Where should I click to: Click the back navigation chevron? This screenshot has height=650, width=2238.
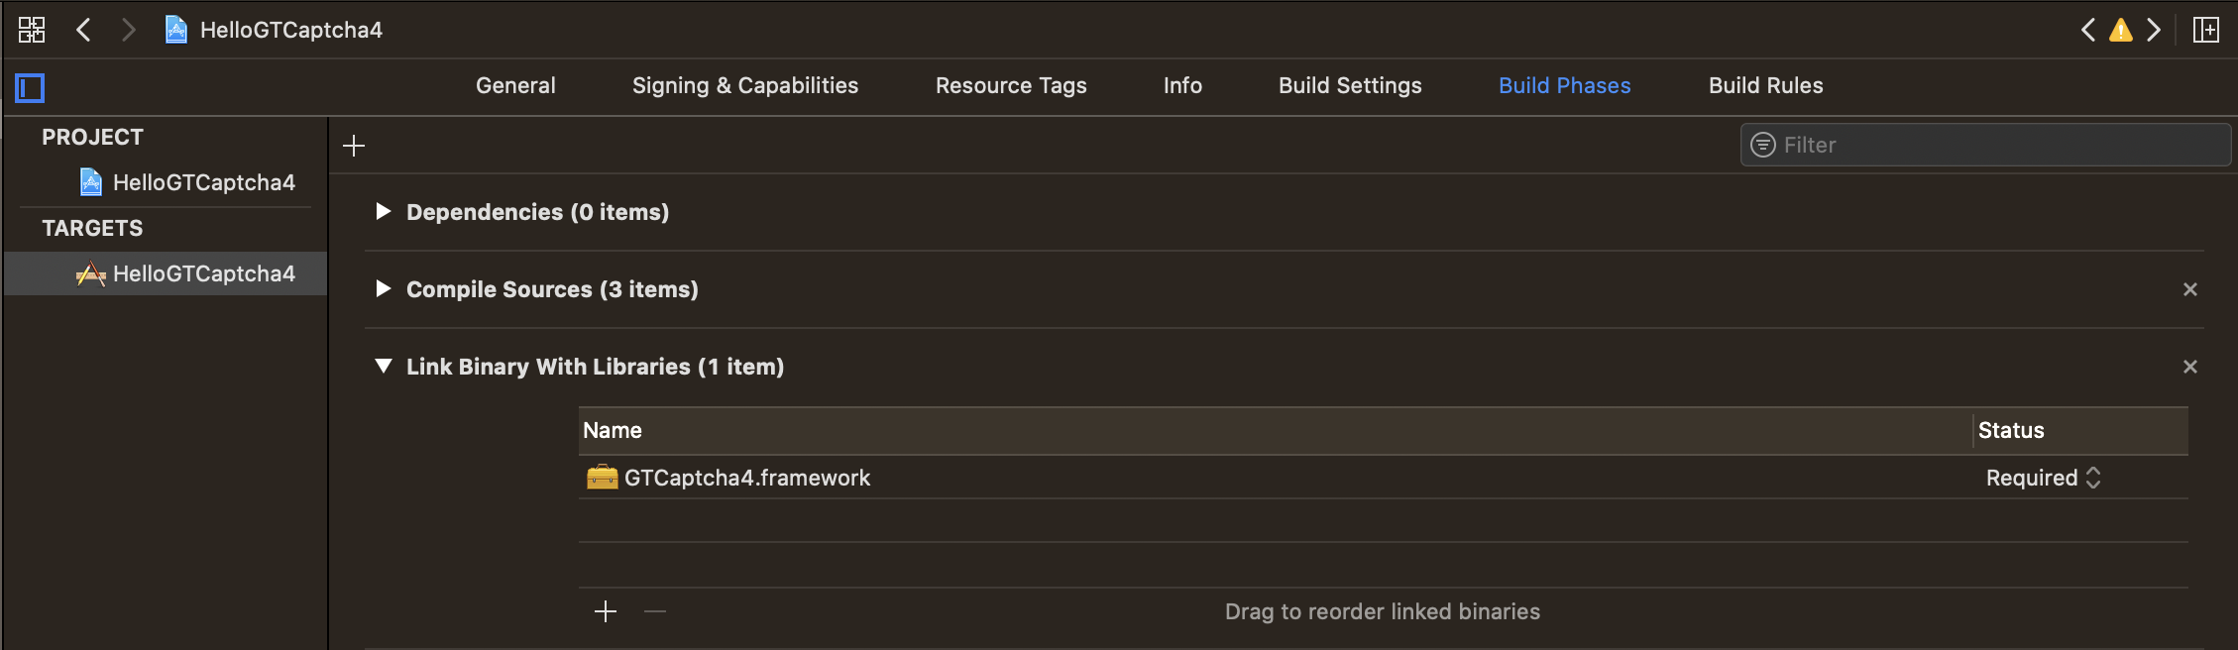[83, 30]
